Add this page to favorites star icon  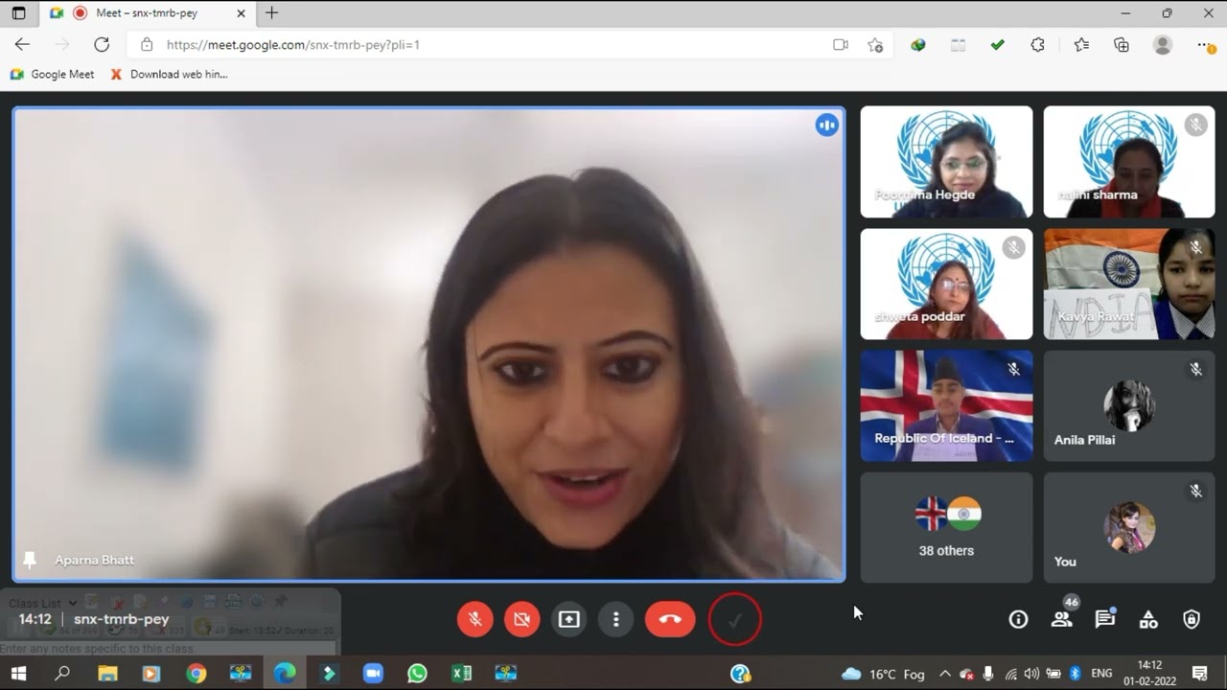coord(875,44)
